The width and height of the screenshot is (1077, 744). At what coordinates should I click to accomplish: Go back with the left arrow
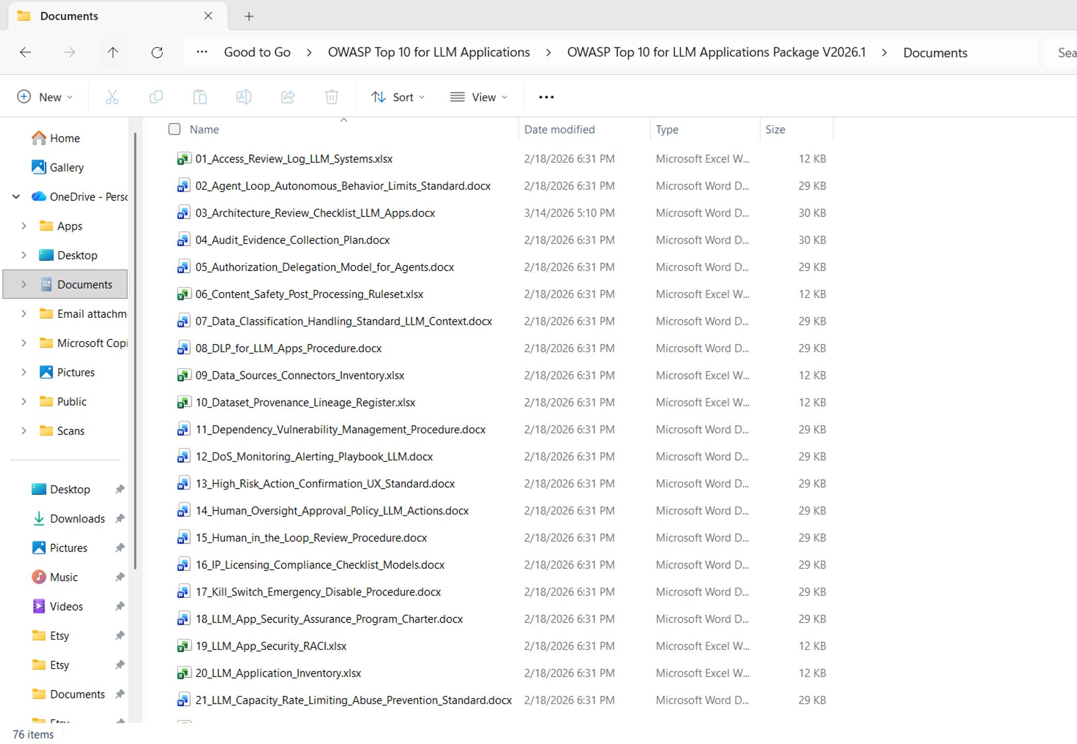tap(25, 52)
